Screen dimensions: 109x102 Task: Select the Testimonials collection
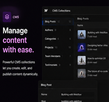point(58,65)
